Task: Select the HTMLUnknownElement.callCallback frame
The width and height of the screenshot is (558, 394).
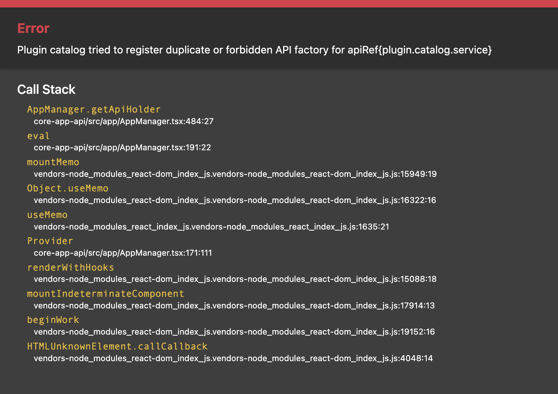Action: (x=117, y=347)
